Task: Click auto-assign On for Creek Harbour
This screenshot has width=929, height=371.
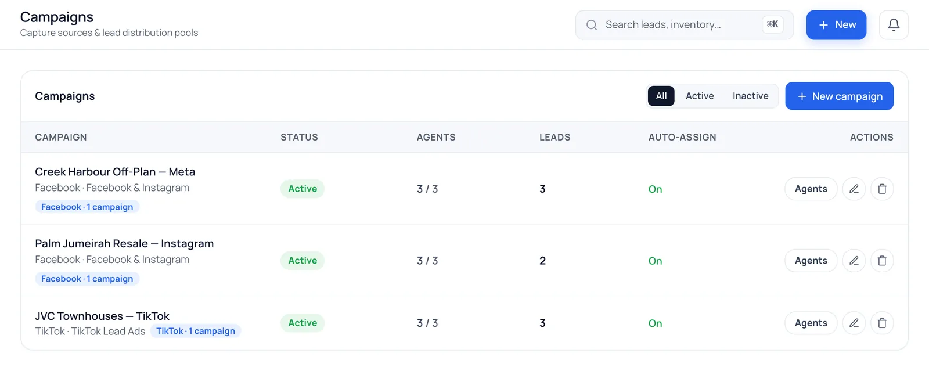Action: (x=655, y=189)
